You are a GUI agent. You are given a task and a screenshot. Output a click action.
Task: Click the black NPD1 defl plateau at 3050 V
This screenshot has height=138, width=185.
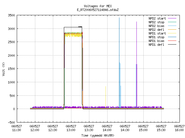73,27
